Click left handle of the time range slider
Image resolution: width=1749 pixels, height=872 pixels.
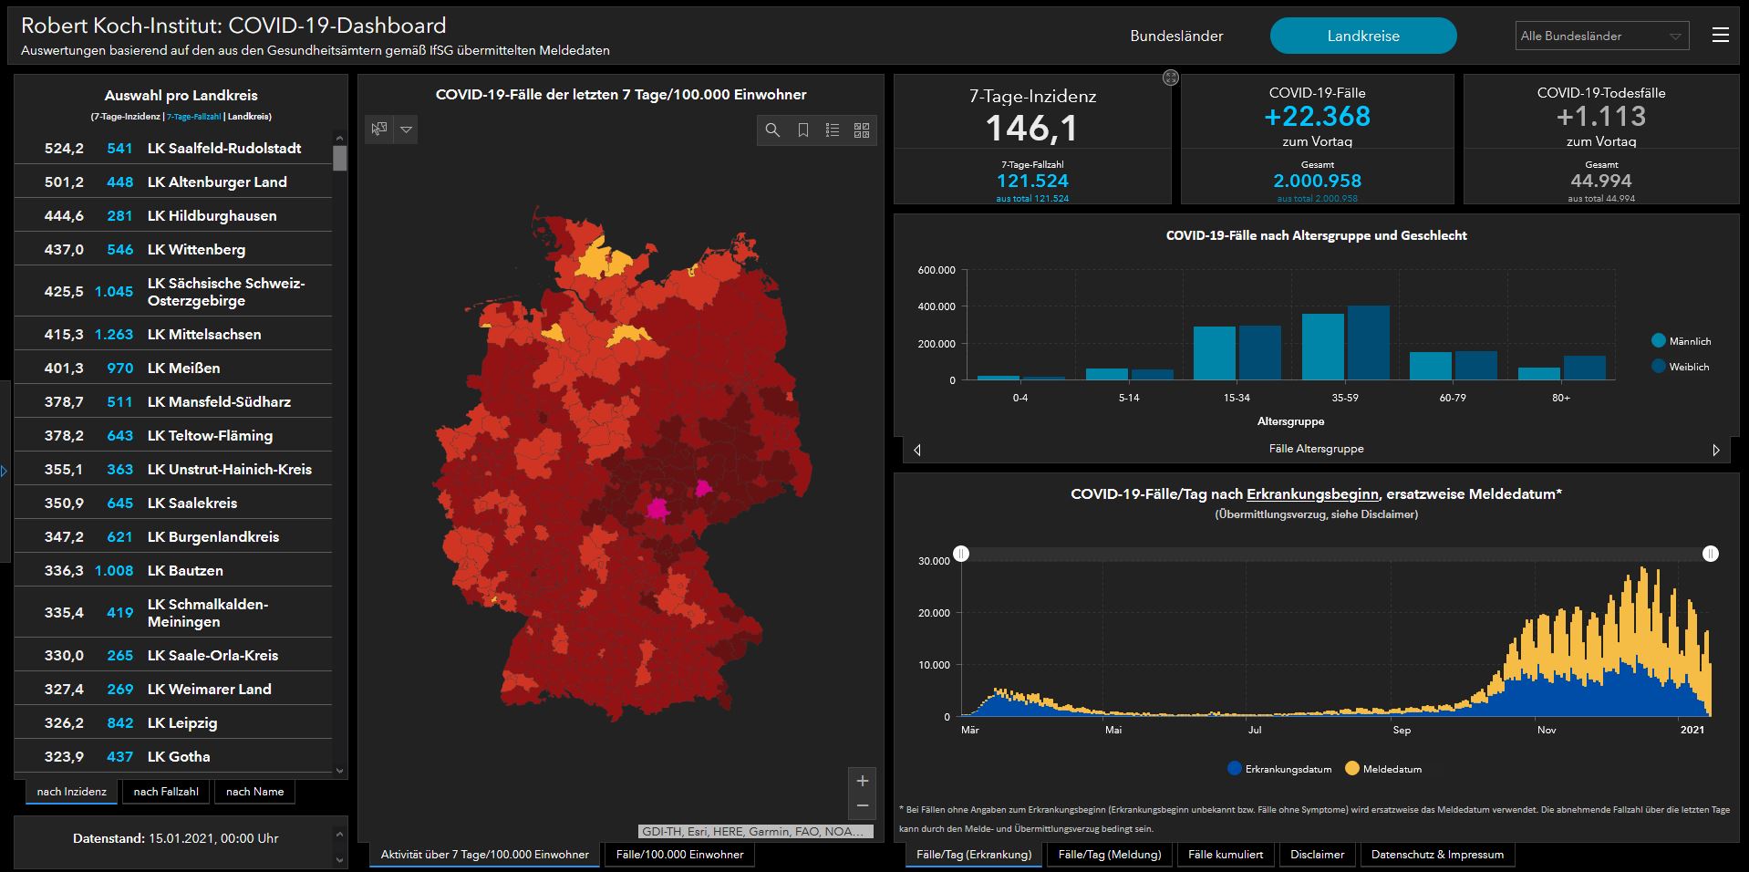[x=961, y=554]
